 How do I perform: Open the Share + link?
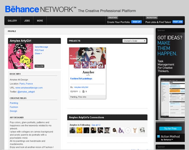pos(38,54)
